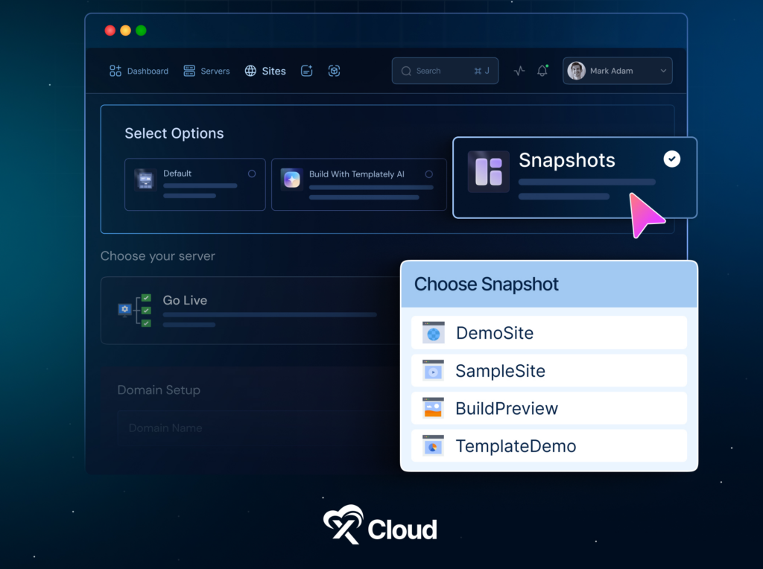Click the Templately AI sparkle icon

291,179
